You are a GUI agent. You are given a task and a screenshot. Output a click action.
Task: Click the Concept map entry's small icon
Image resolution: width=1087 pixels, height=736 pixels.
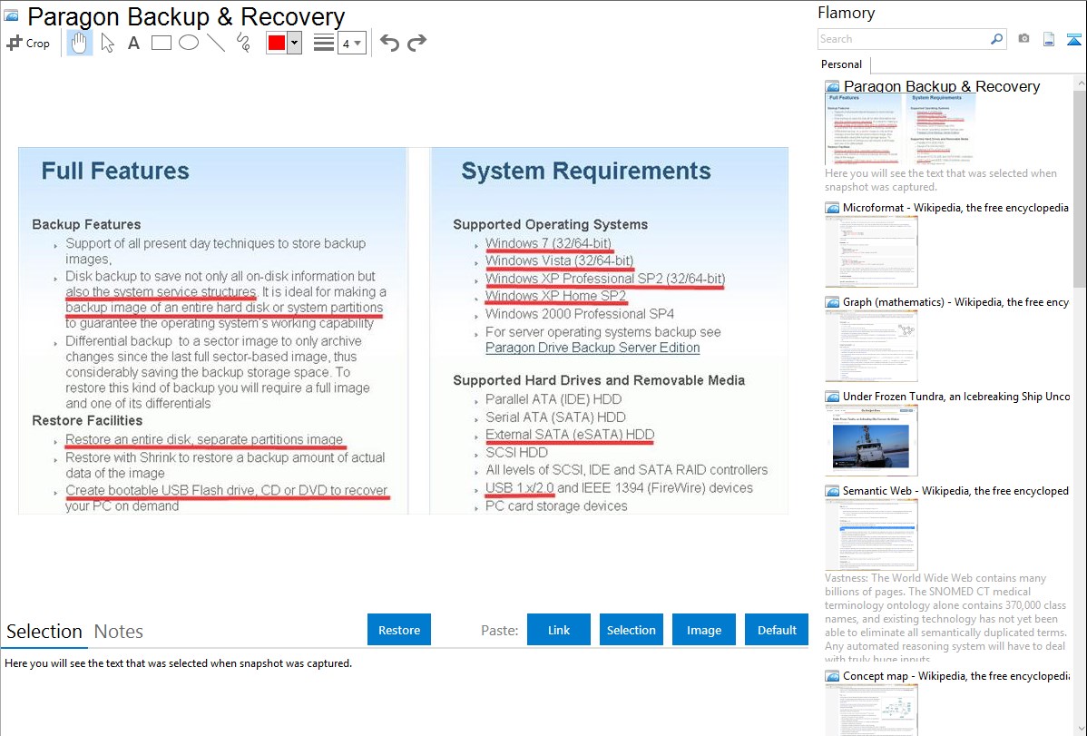832,676
